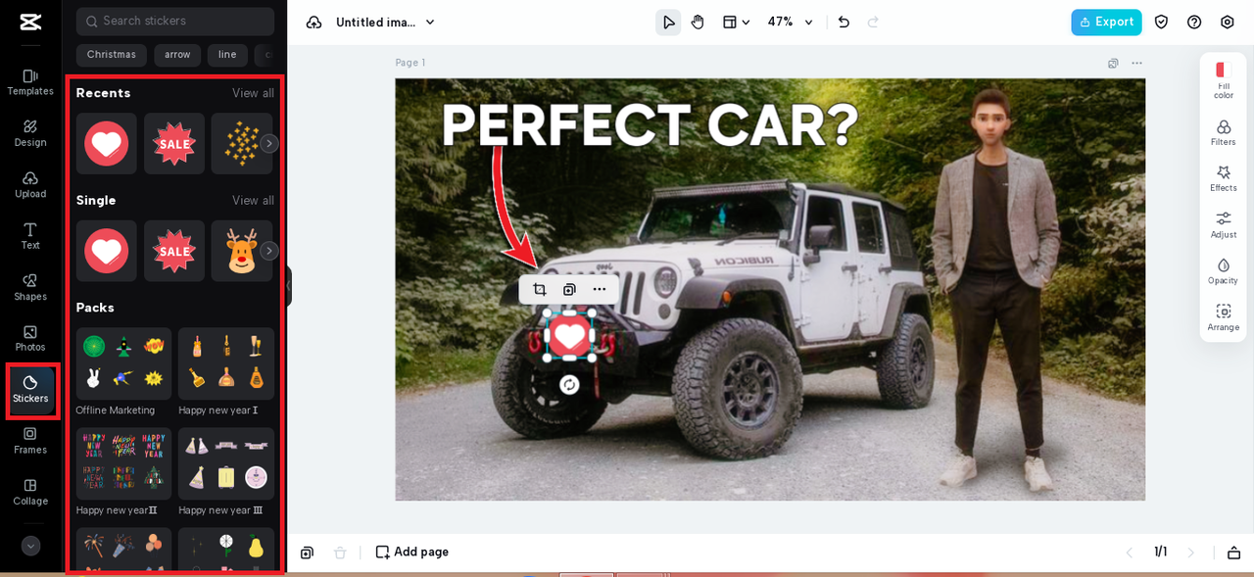Open more options for selected sticker

pos(600,289)
